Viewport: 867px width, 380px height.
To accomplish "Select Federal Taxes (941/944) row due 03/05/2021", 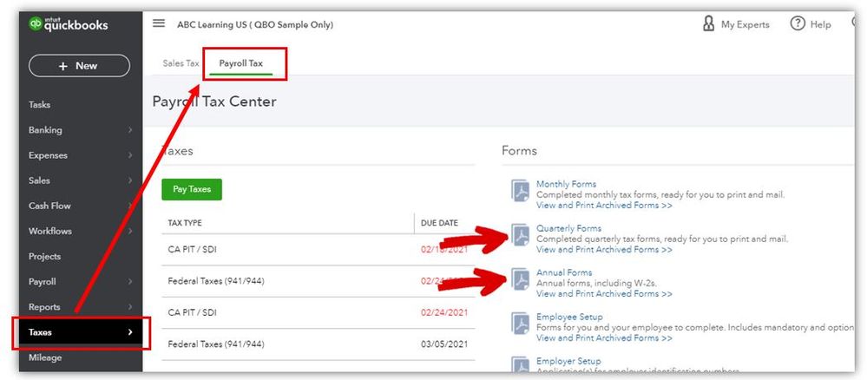I will 319,344.
